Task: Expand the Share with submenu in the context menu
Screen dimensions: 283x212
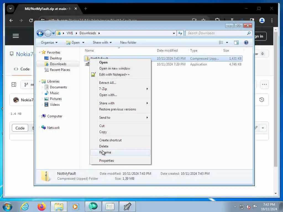Action: (120, 103)
